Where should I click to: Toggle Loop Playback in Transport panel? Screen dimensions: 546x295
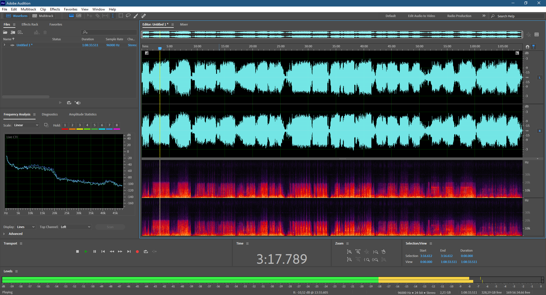coord(146,252)
